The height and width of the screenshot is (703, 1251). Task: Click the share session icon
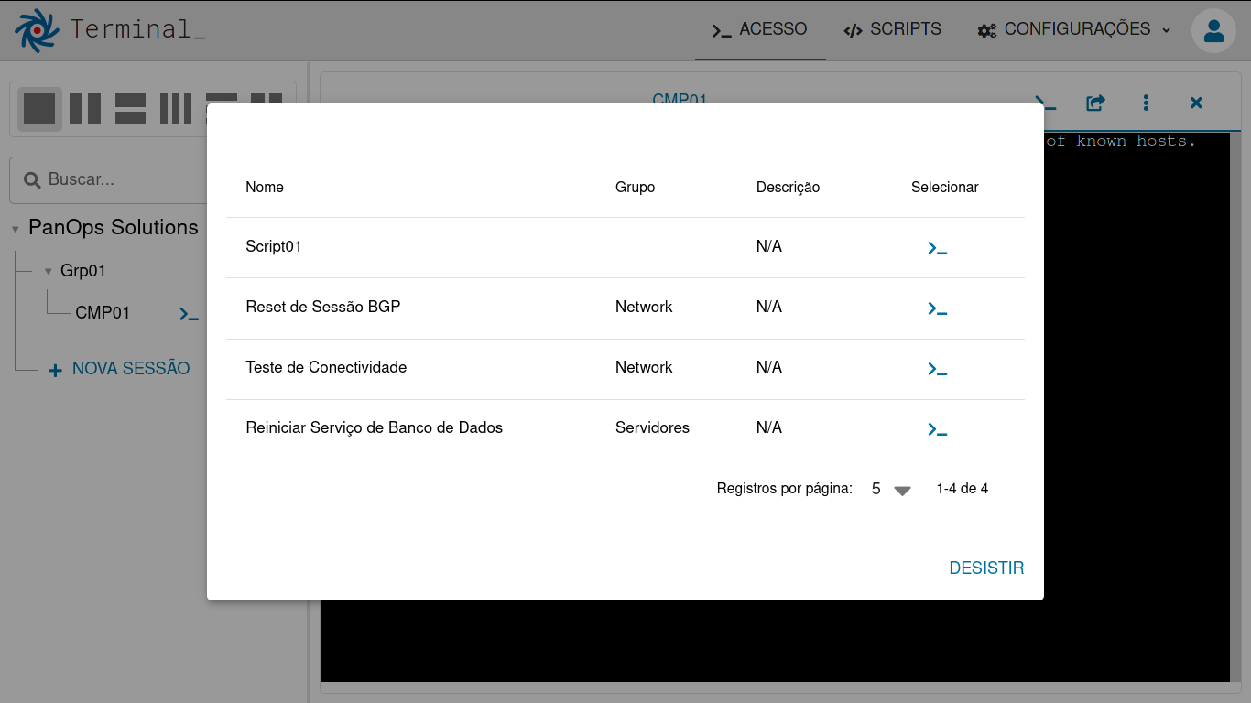1095,103
